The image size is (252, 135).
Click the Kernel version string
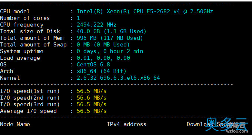(x=118, y=78)
